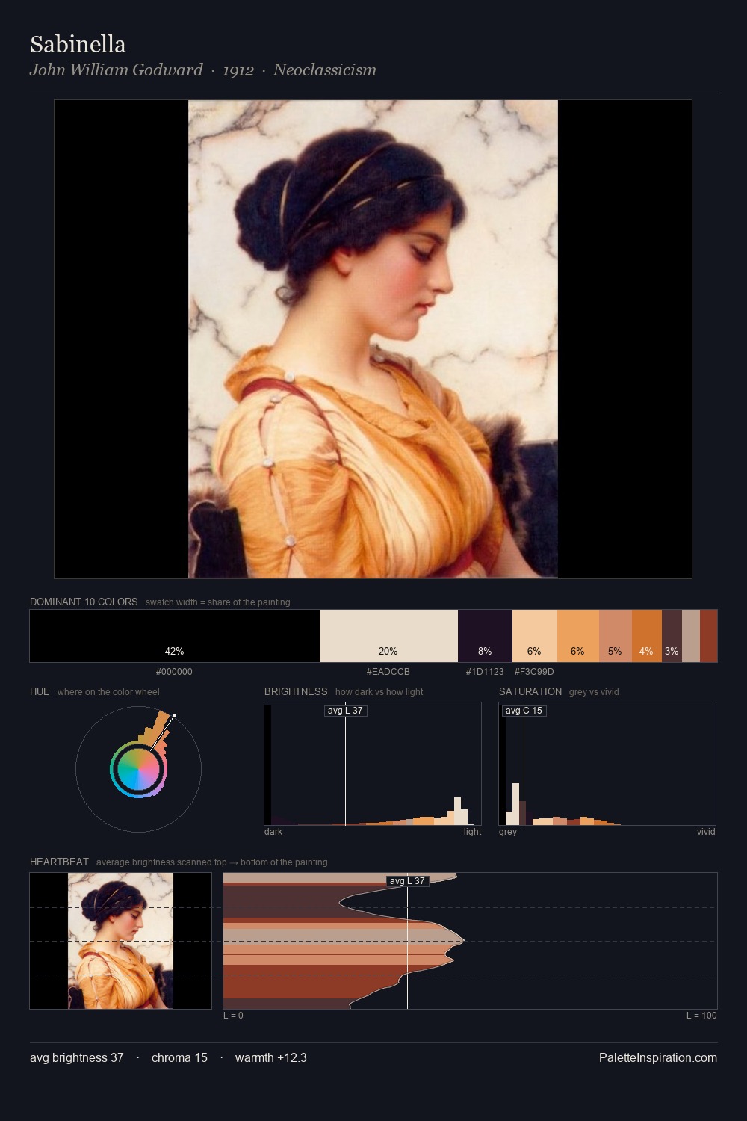Click the 'grey' axis label
The width and height of the screenshot is (747, 1121).
tap(508, 832)
